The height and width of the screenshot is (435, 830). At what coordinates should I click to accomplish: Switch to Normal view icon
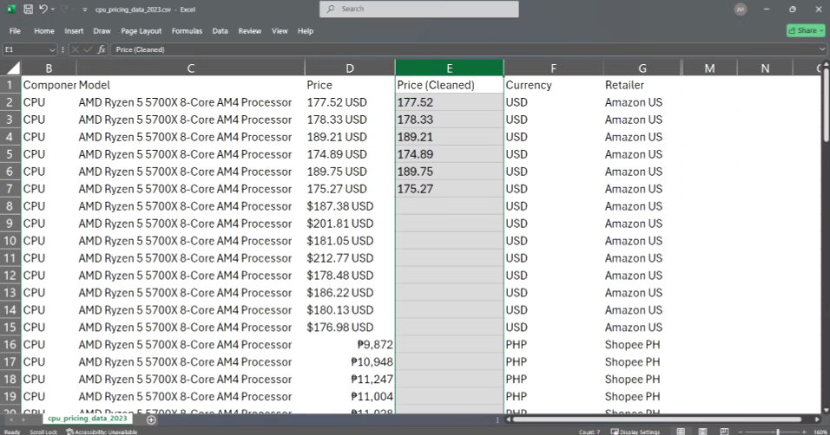(x=681, y=432)
